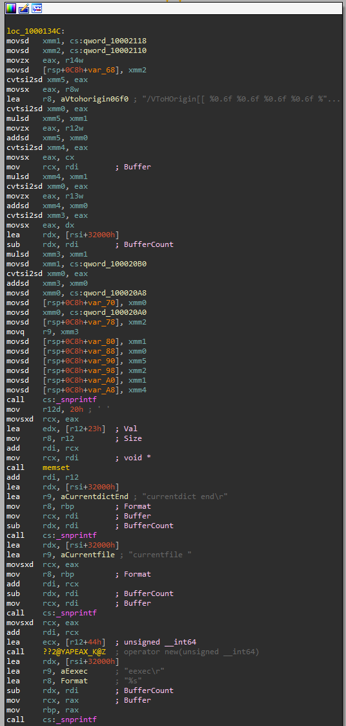Click the group nodes icon
This screenshot has height=726, width=346.
tap(37, 8)
